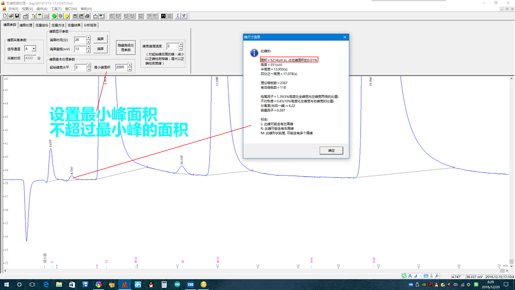
Task: Open File Explorer from taskbar
Action: (x=59, y=284)
